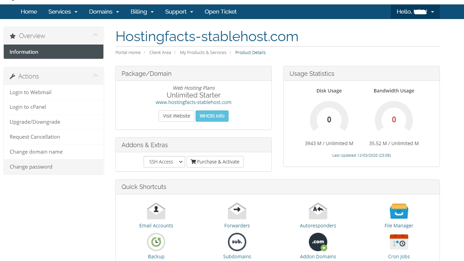Click the Product Details breadcrumb

click(250, 53)
